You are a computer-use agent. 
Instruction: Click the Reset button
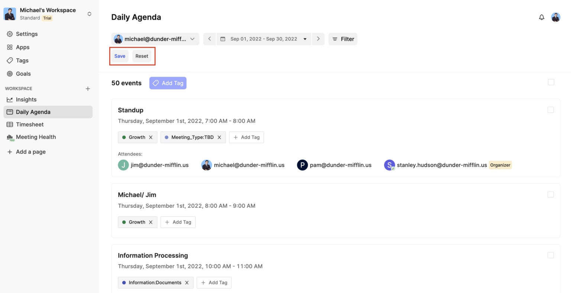point(142,56)
